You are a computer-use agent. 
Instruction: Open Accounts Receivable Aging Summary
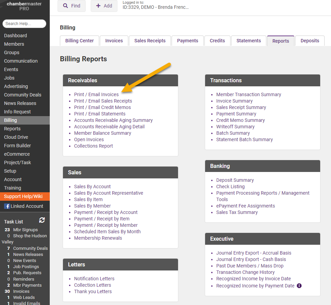[x=113, y=120]
